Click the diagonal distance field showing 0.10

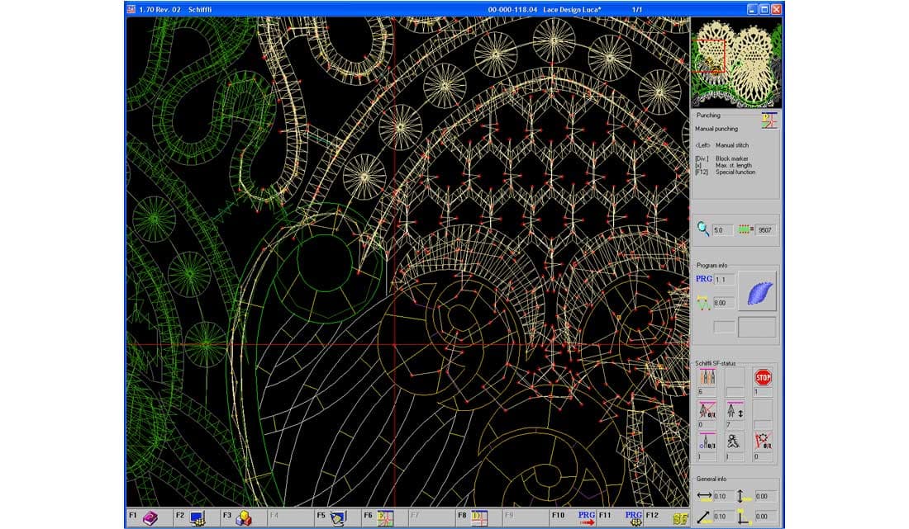[724, 517]
